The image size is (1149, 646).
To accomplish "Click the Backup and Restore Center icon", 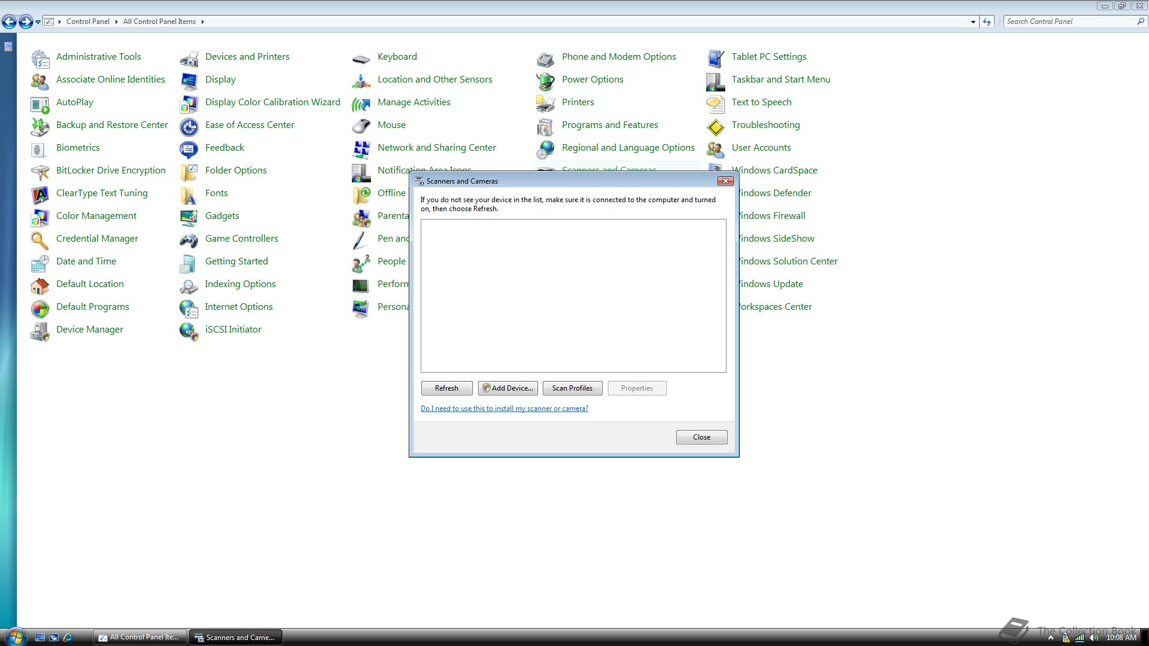I will click(x=40, y=126).
